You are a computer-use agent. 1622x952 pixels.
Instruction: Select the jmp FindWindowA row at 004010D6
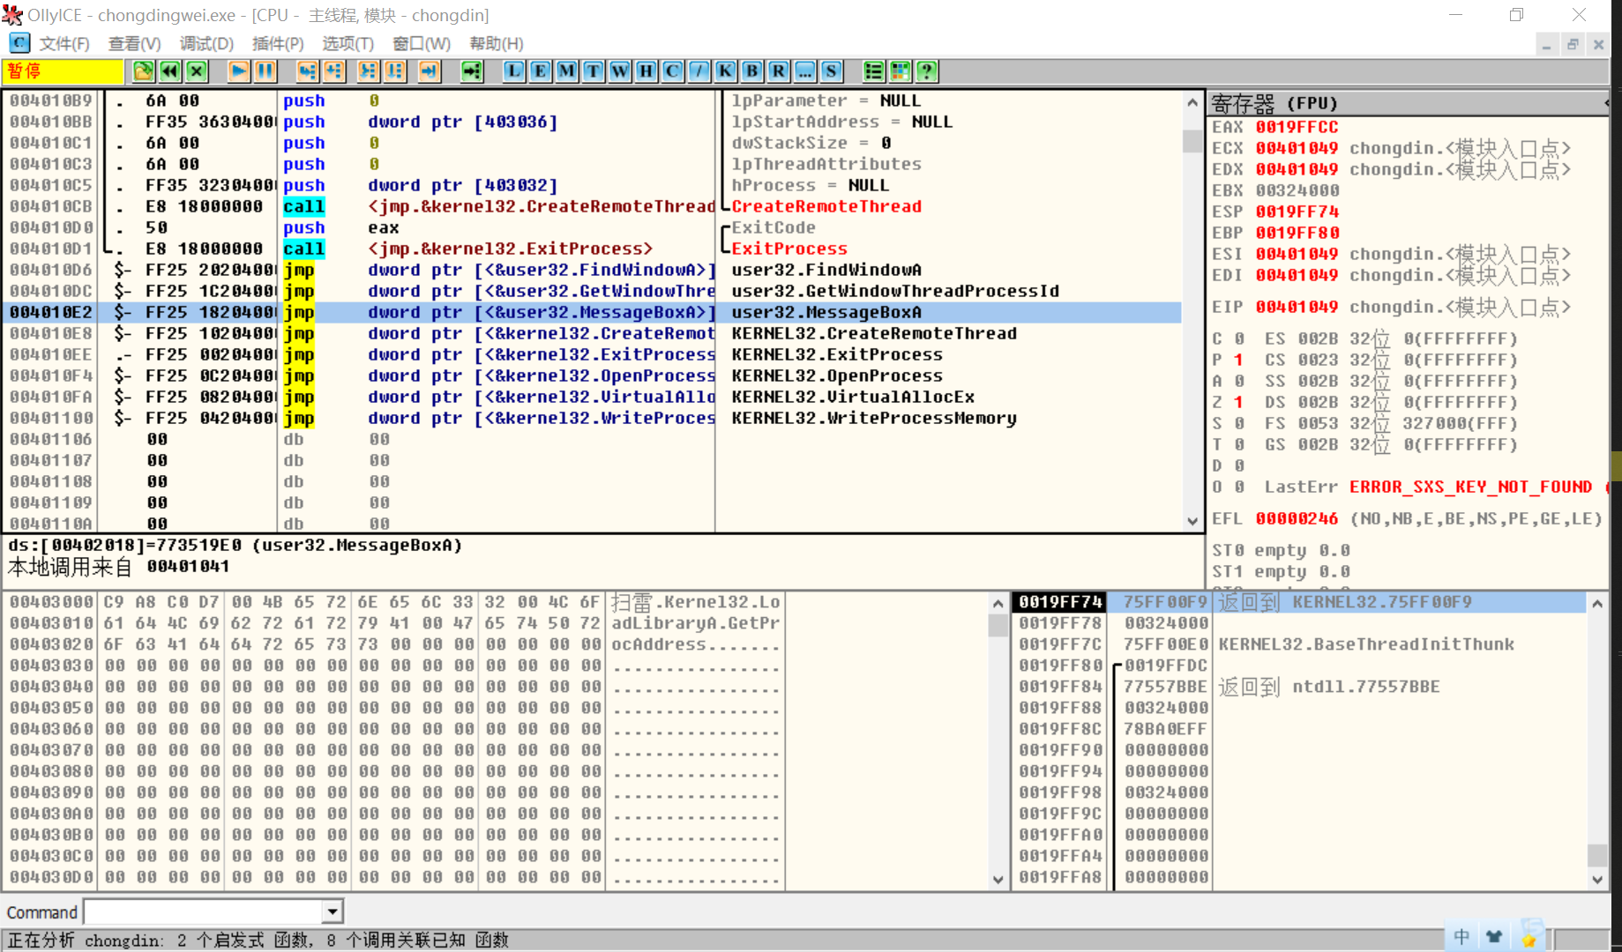[x=593, y=270]
